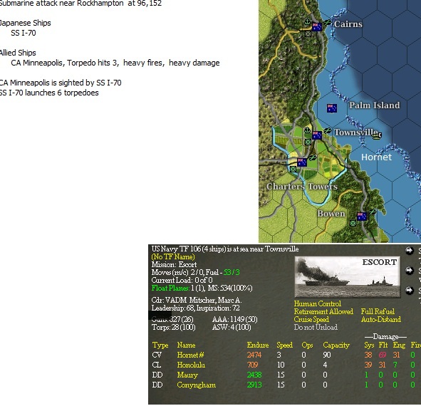Rename via the (No TF Name) label
Screen dimensions: 421x406
(x=173, y=256)
